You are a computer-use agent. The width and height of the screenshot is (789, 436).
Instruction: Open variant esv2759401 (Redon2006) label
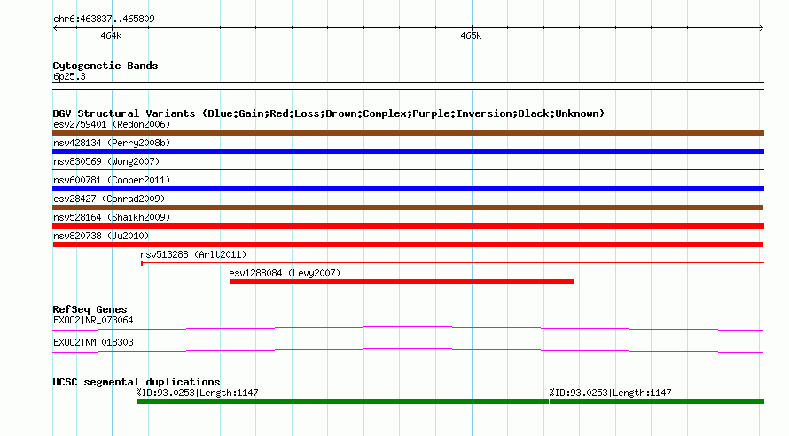(x=112, y=124)
